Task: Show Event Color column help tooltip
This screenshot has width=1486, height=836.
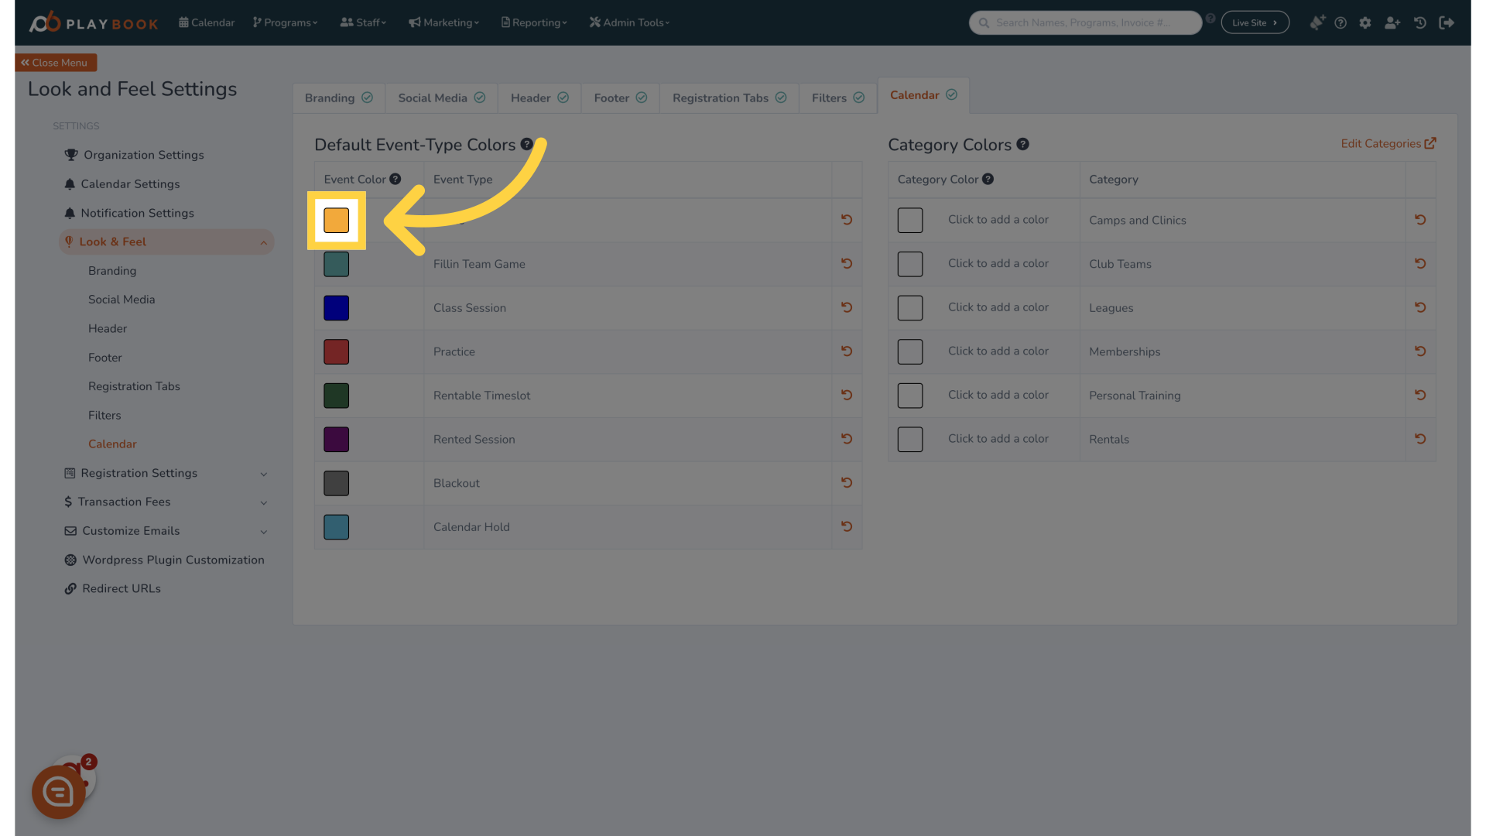Action: 395,179
